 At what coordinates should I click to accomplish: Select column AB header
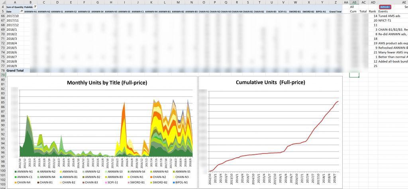click(354, 2)
